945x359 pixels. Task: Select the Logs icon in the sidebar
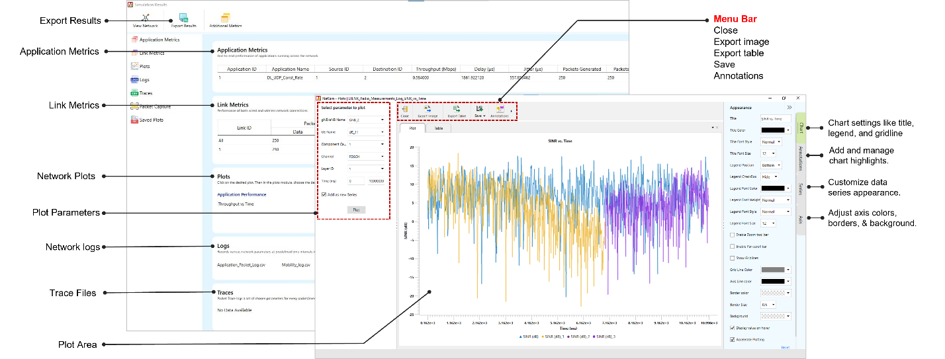coord(135,80)
